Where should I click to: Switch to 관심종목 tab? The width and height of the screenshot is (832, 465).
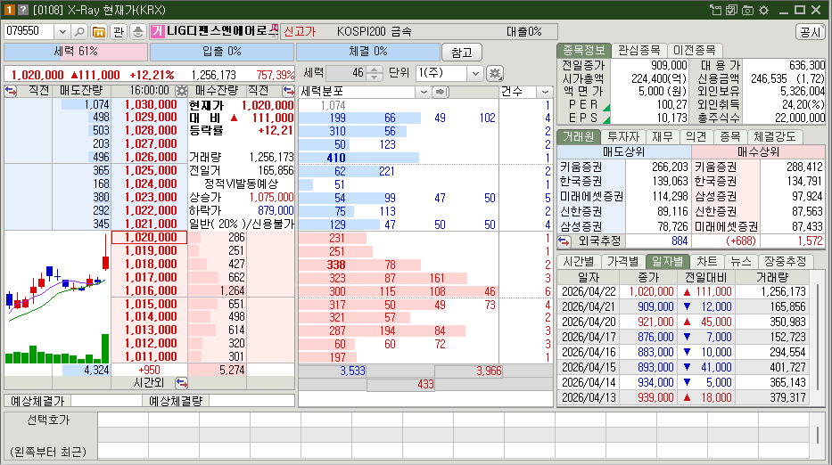tap(639, 51)
